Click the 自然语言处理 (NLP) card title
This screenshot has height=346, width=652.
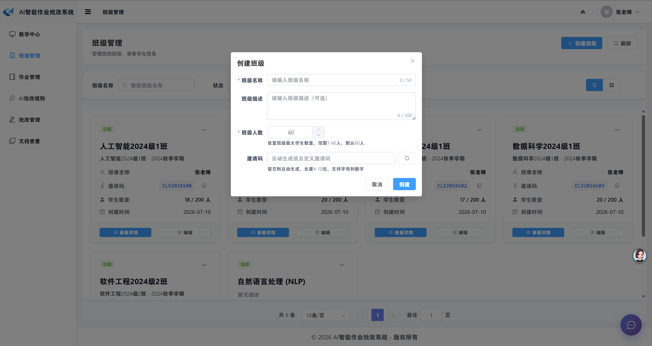271,282
